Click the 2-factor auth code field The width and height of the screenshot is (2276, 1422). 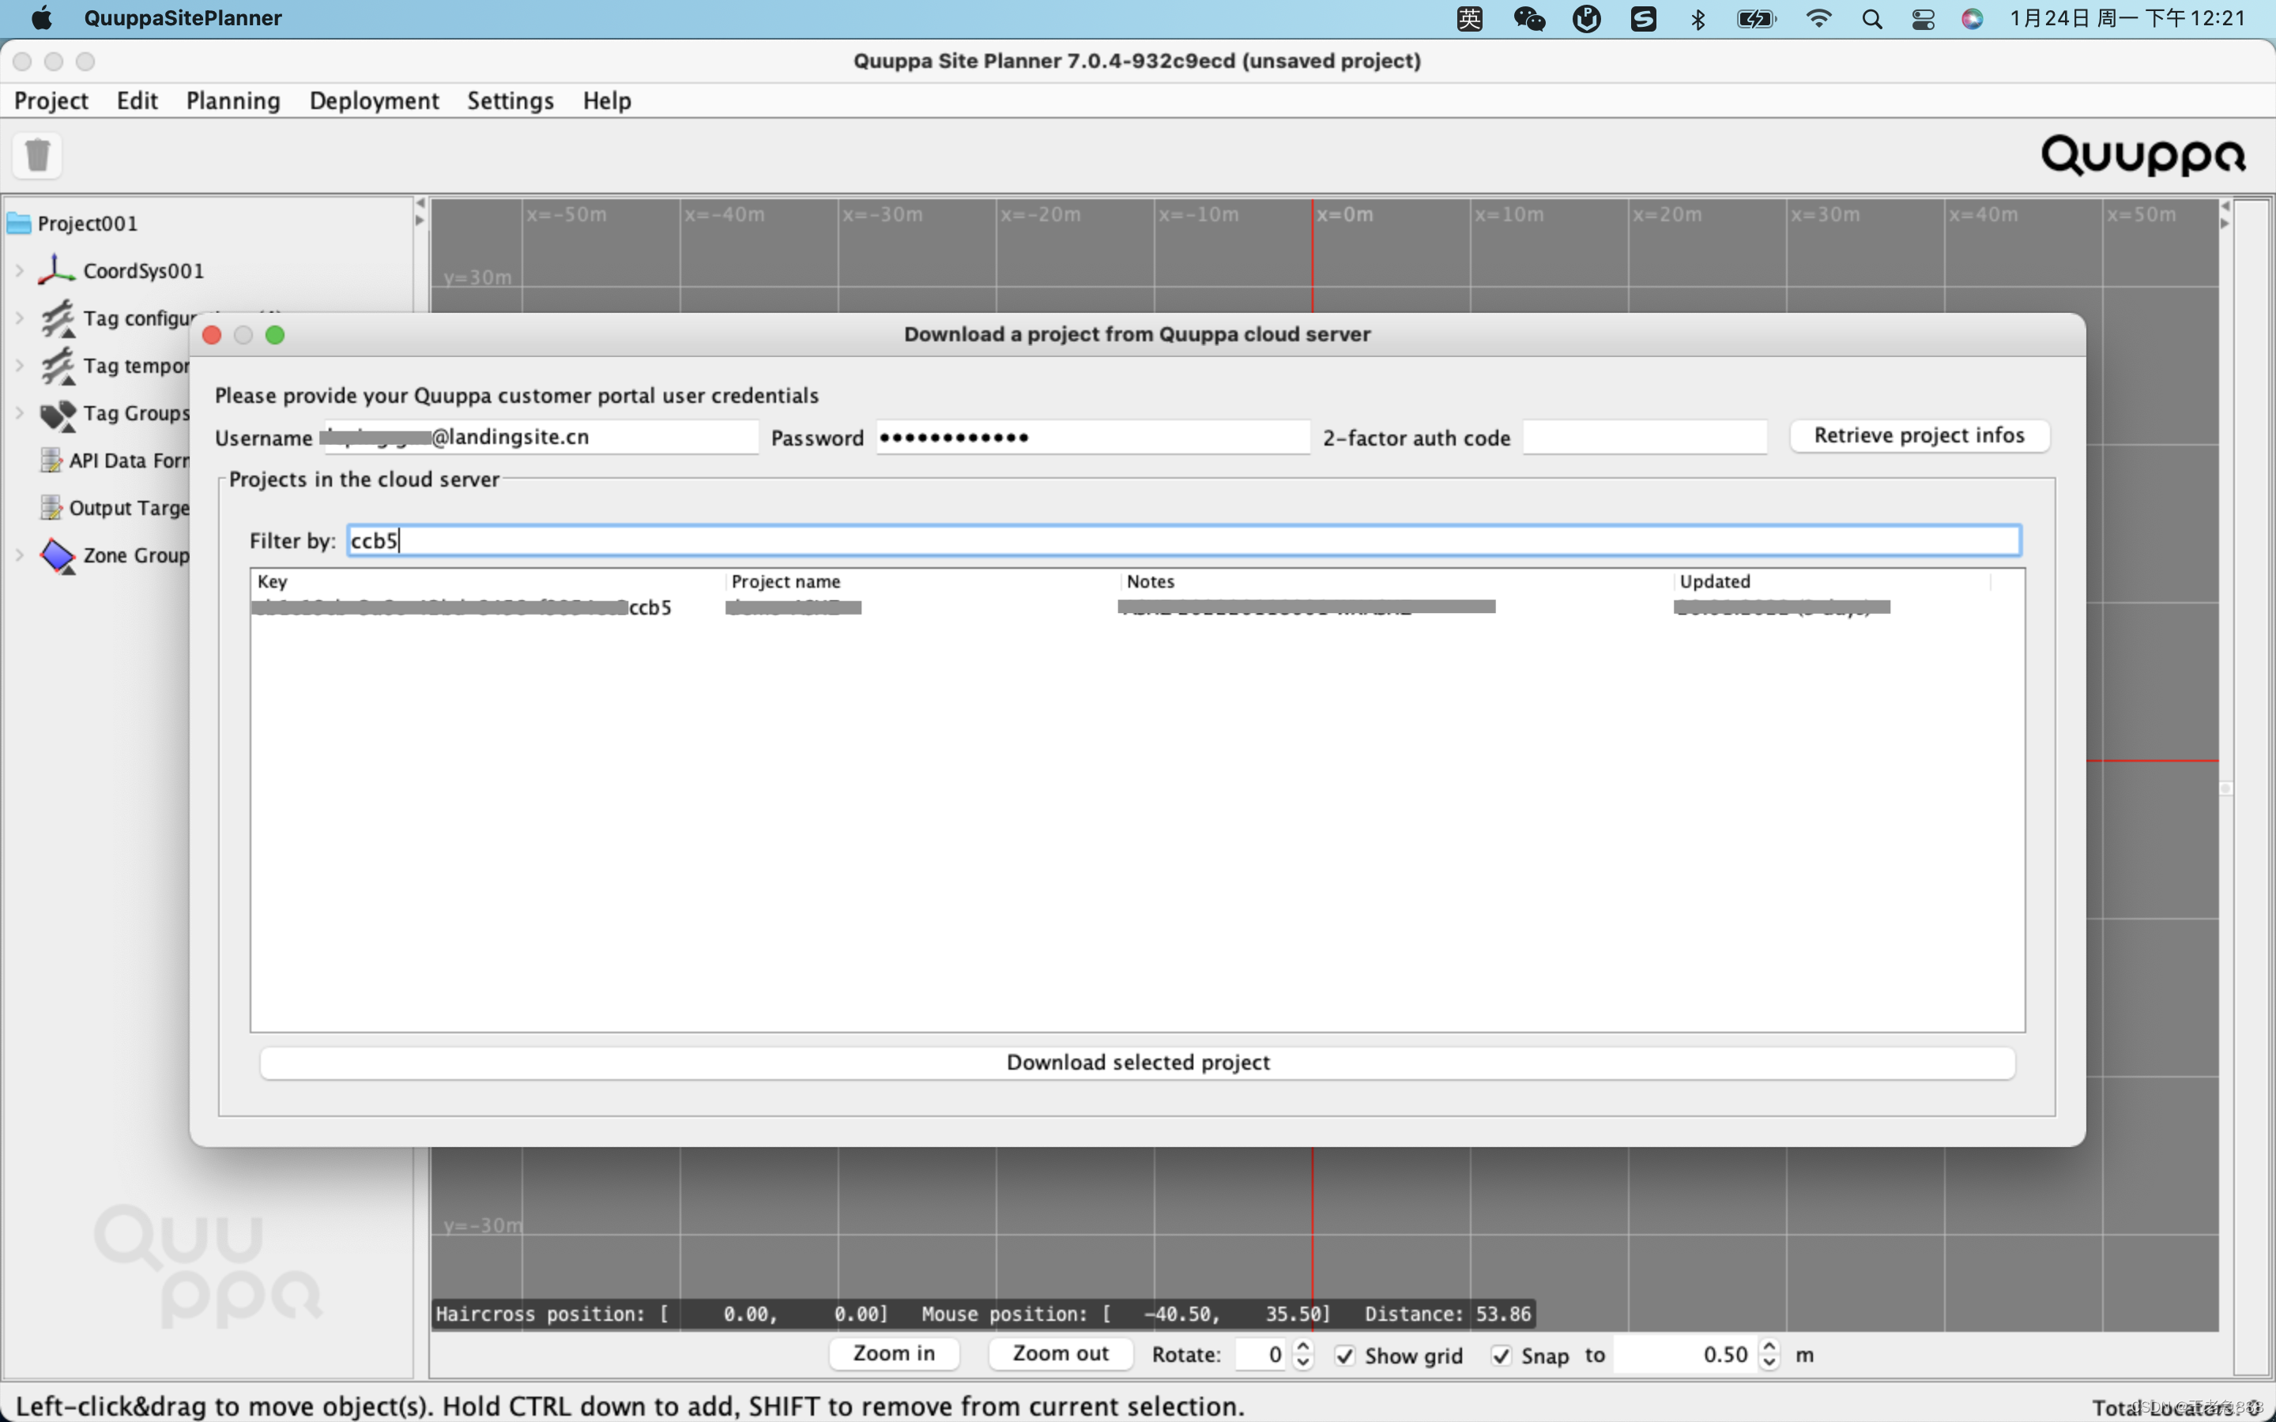1644,438
